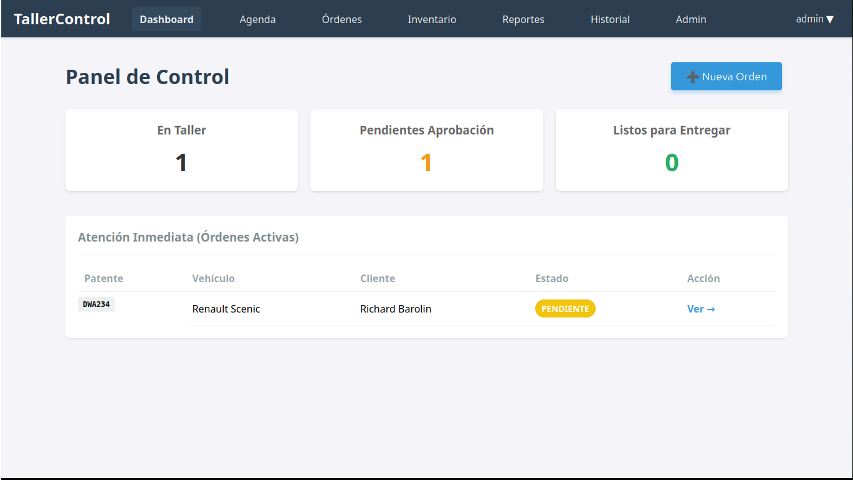853x480 pixels.
Task: Click the yellow PENDIENTE status badge
Action: click(x=565, y=308)
